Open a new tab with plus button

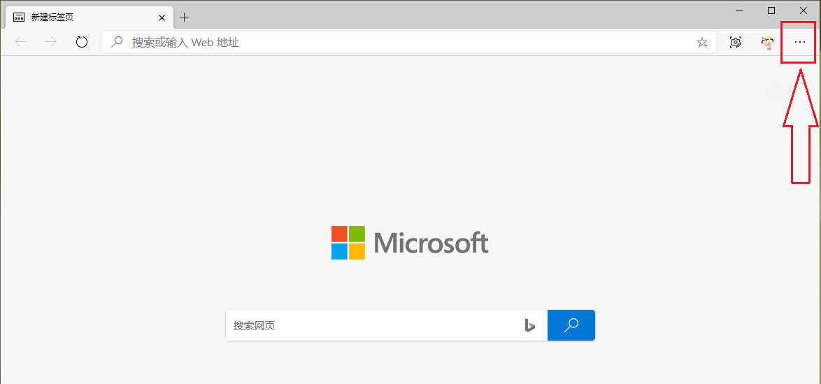click(x=185, y=17)
